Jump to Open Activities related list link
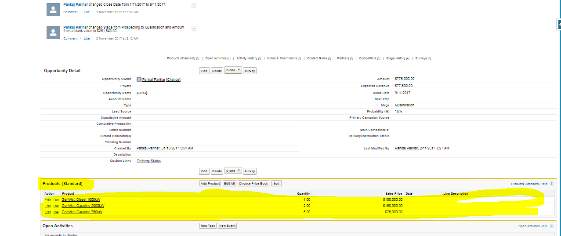The width and height of the screenshot is (561, 236). tap(218, 58)
